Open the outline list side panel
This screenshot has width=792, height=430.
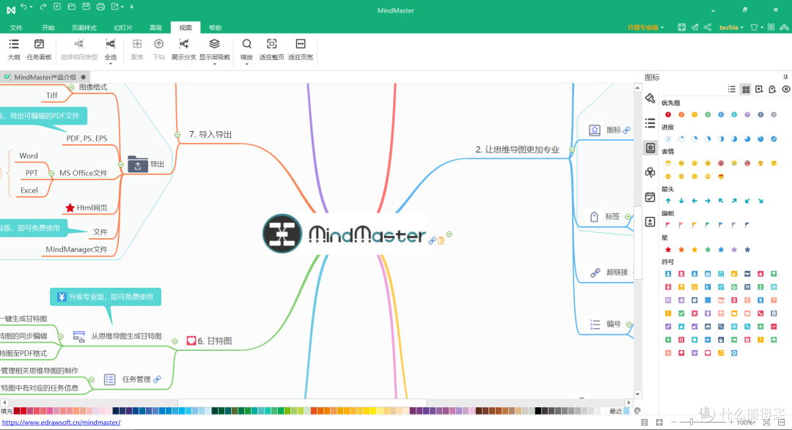pyautogui.click(x=650, y=123)
